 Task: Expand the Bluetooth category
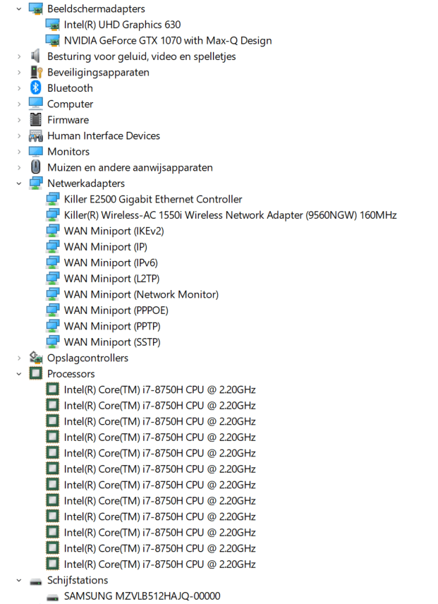tap(19, 88)
